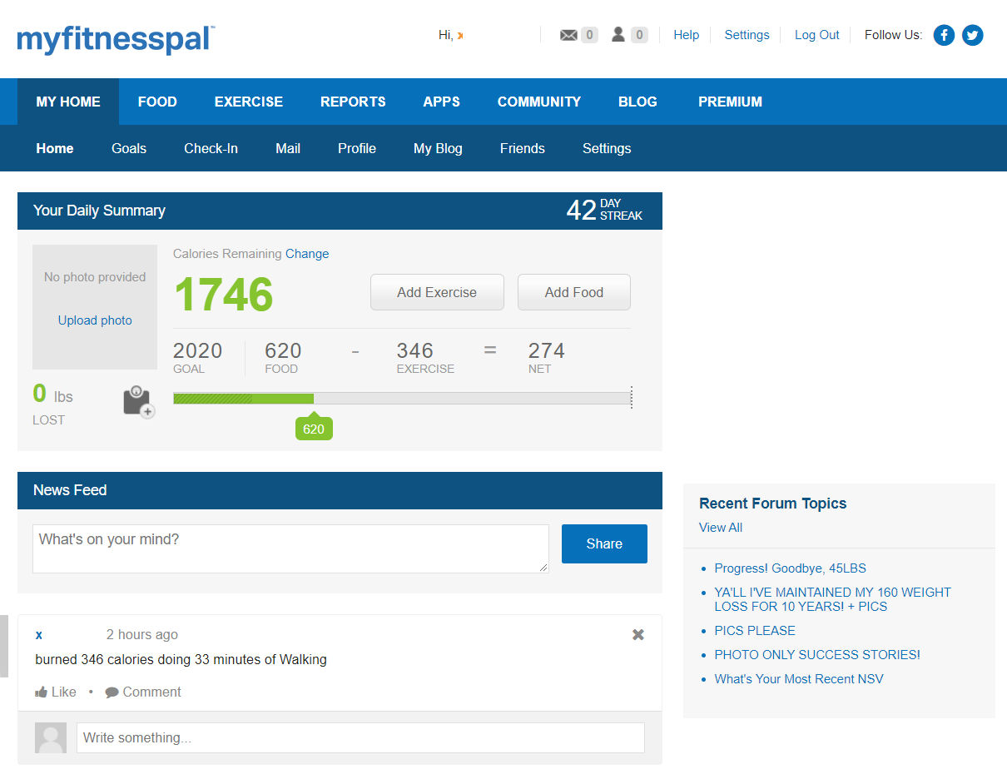This screenshot has height=779, width=1007.
Task: Click the poster name 'x' on post
Action: (39, 635)
